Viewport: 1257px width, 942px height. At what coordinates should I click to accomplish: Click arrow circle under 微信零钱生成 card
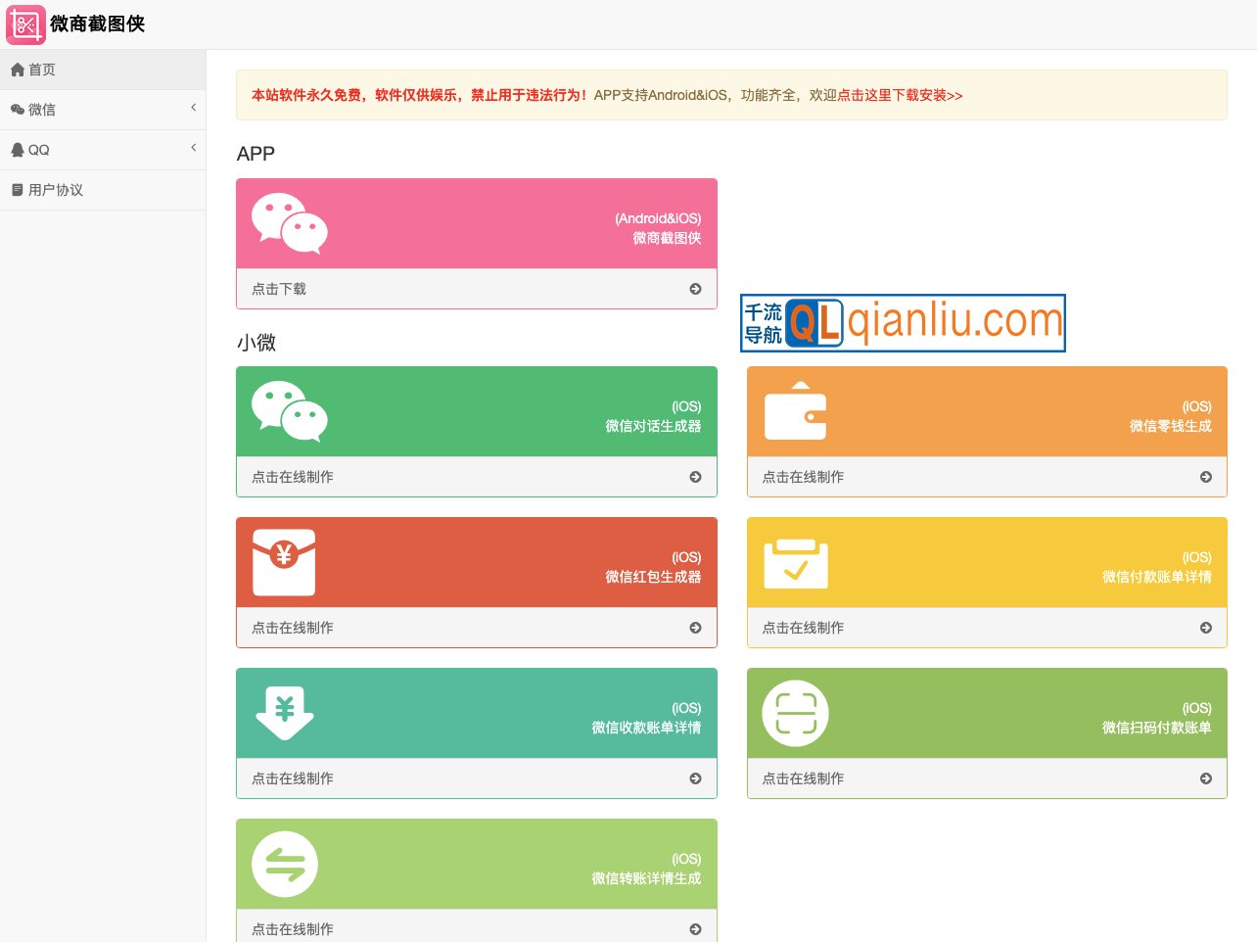1205,477
